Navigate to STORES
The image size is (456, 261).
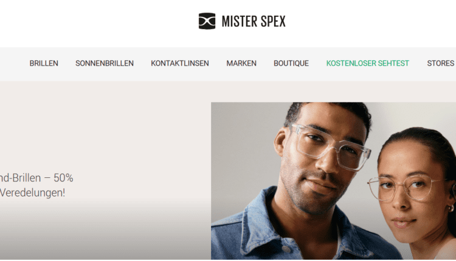tap(440, 63)
